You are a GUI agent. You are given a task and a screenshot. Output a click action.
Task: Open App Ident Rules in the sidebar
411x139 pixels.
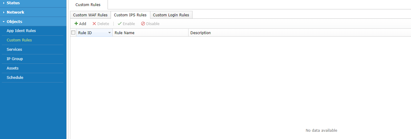pyautogui.click(x=21, y=31)
